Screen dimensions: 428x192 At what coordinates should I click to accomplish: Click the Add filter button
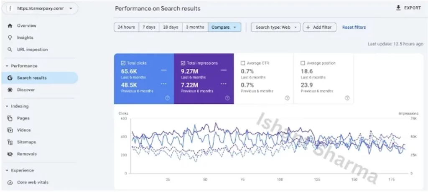tap(319, 27)
